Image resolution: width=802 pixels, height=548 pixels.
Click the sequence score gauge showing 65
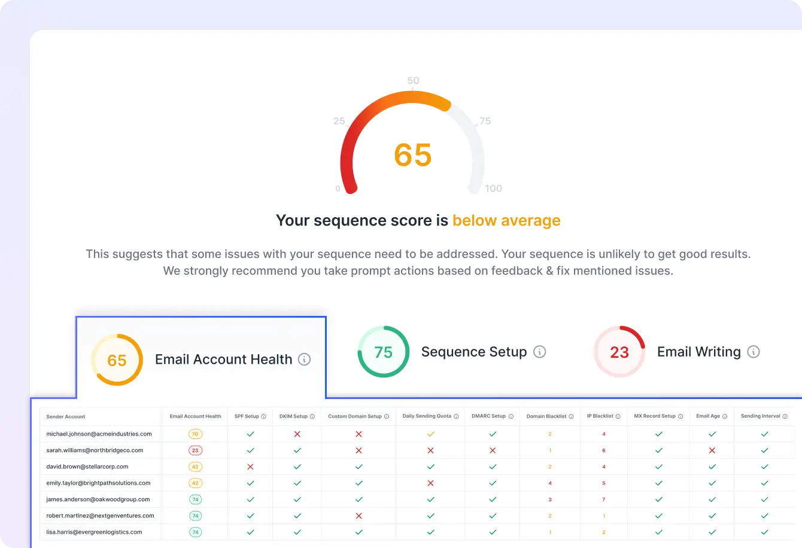pos(413,154)
